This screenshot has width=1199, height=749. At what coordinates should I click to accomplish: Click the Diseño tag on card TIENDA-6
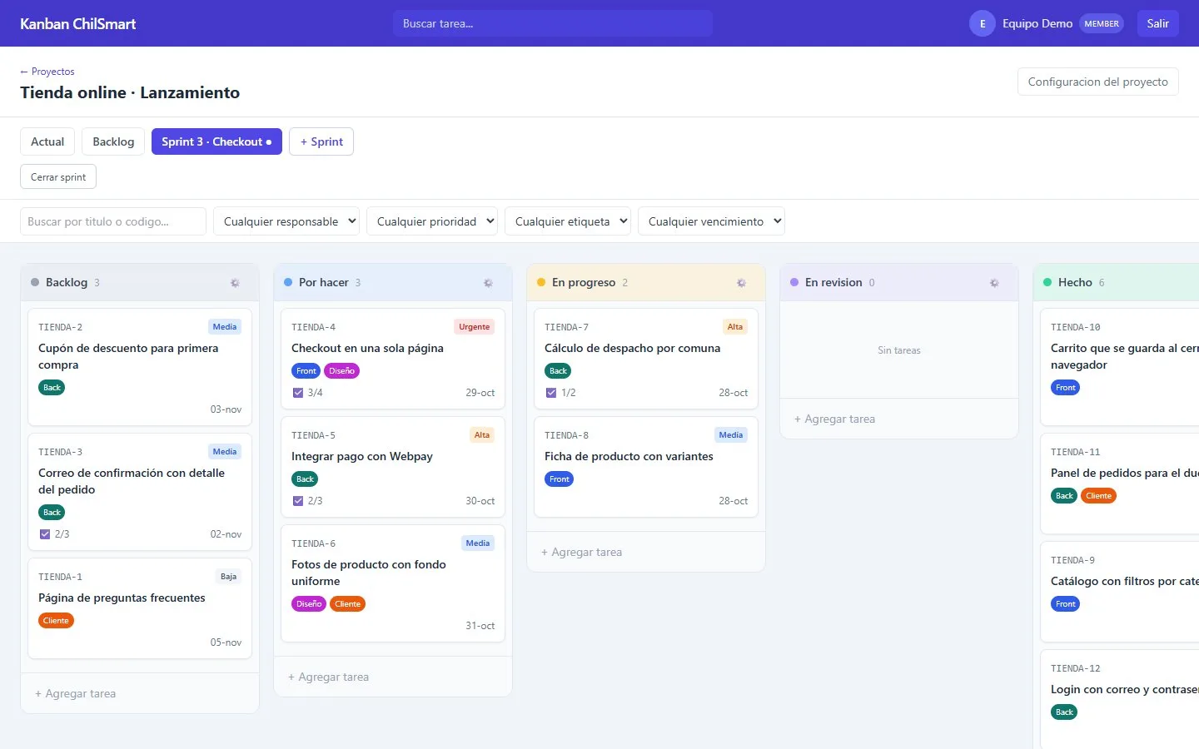point(309,604)
